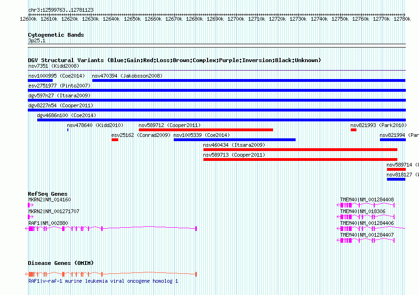Click the RAF1|NM_002880 text label
This screenshot has height=295, width=419.
point(48,223)
